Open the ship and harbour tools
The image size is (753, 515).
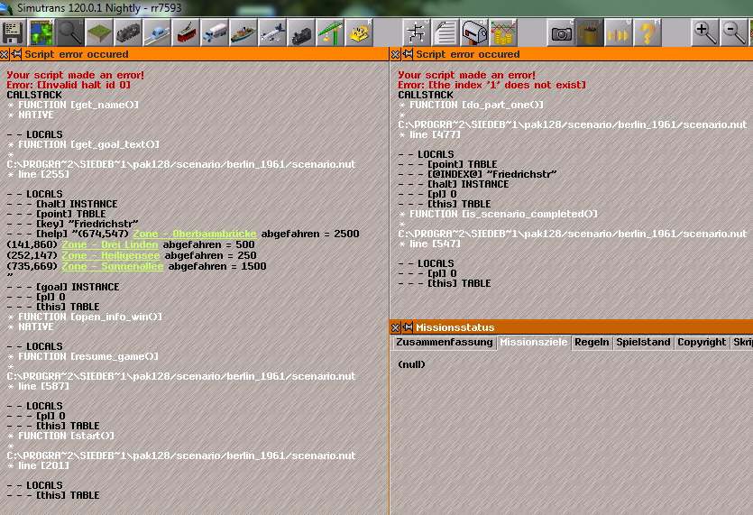point(243,34)
